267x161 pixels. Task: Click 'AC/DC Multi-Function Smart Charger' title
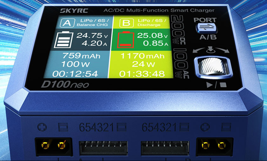tap(159, 10)
